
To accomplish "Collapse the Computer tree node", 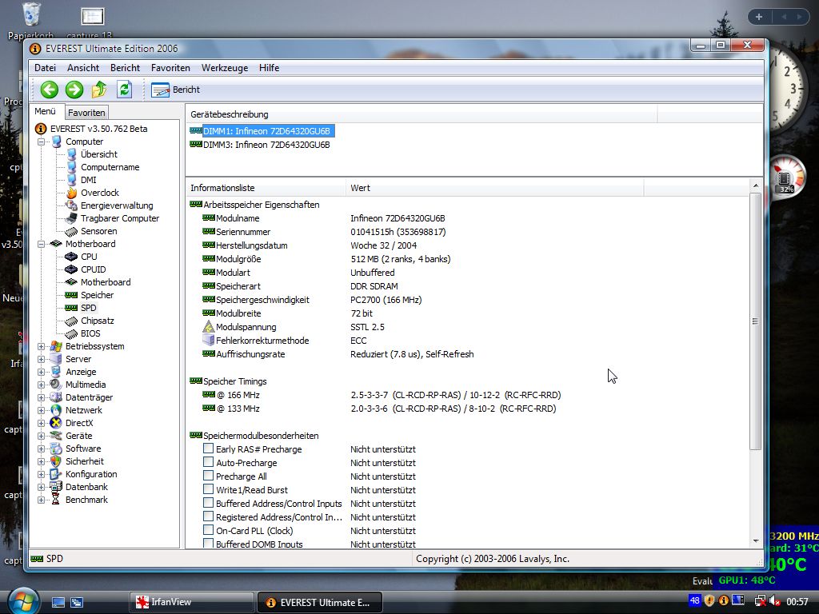I will pos(42,142).
